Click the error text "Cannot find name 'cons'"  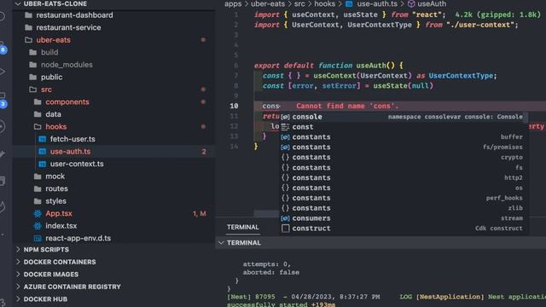point(347,106)
